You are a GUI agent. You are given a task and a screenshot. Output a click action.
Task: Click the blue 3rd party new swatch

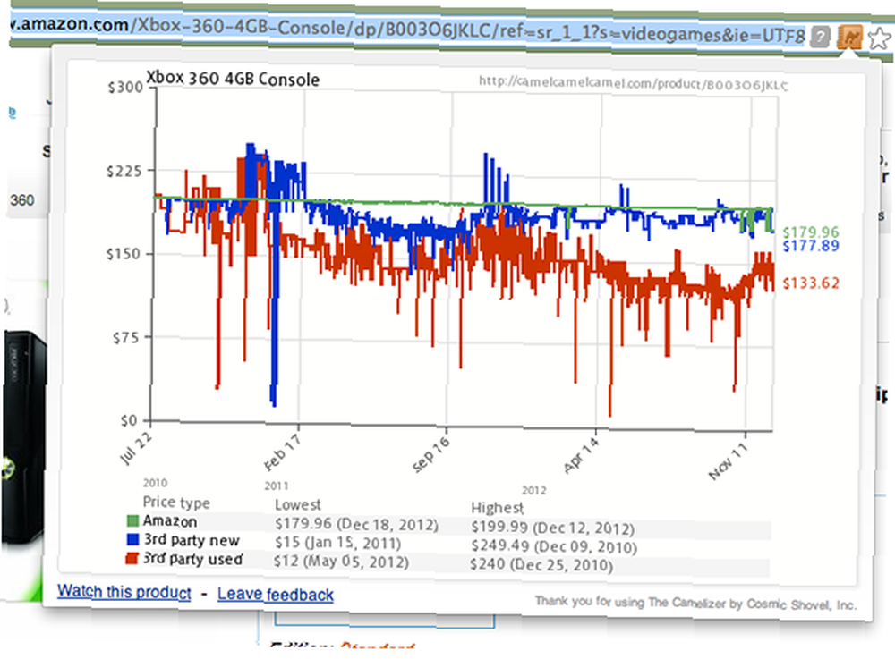click(132, 538)
